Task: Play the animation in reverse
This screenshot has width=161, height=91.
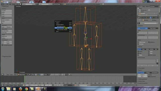Action: 58,85
